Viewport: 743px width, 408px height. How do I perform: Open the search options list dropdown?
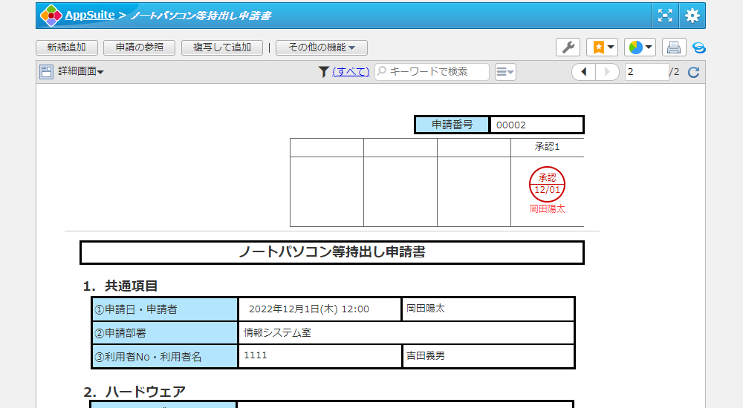pos(505,72)
